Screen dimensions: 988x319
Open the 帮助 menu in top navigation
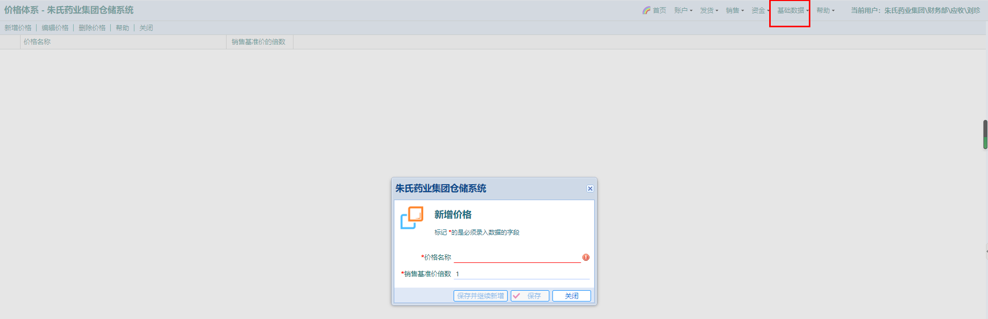pyautogui.click(x=825, y=10)
